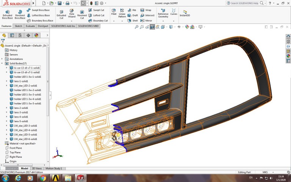
Task: Switch to the Sketch tab
Action: tap(18, 26)
